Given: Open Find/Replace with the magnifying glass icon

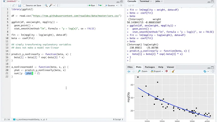Looking at the screenshot, I should pyautogui.click(x=46, y=5).
